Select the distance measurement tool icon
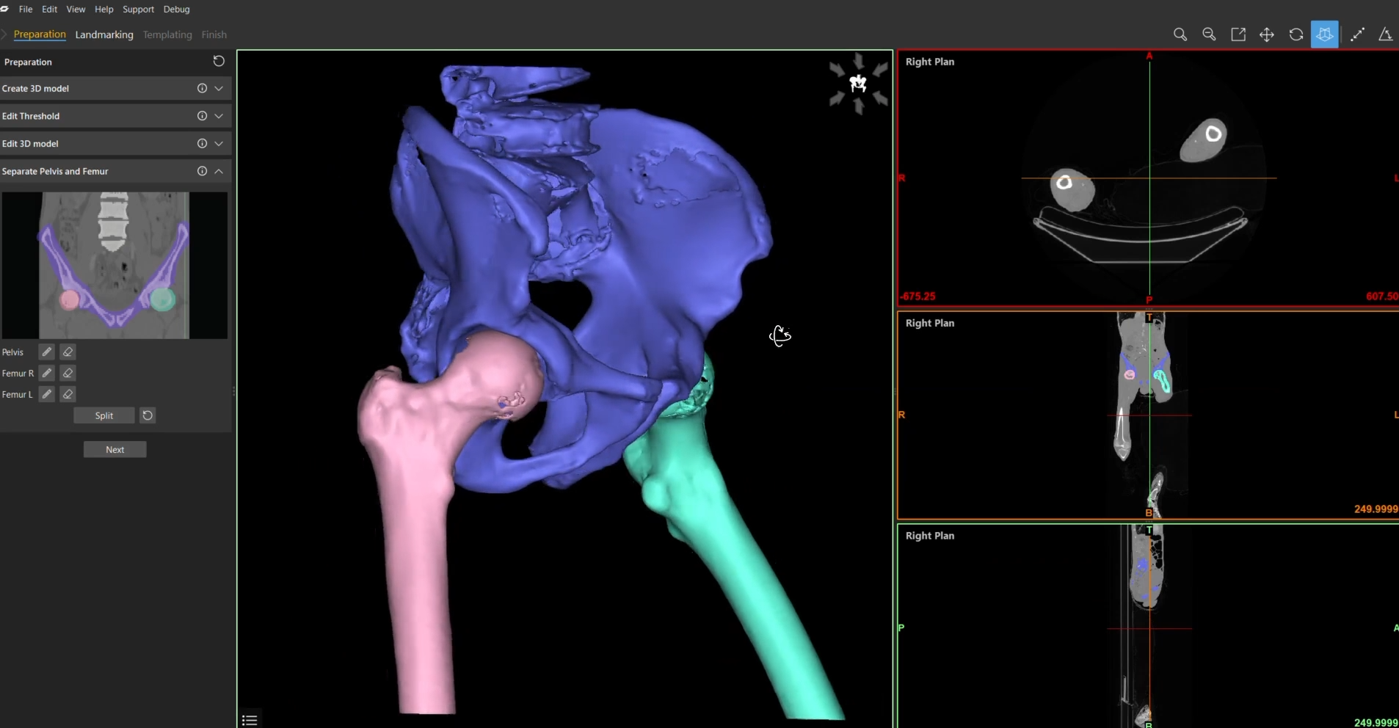This screenshot has width=1399, height=728. click(x=1358, y=34)
